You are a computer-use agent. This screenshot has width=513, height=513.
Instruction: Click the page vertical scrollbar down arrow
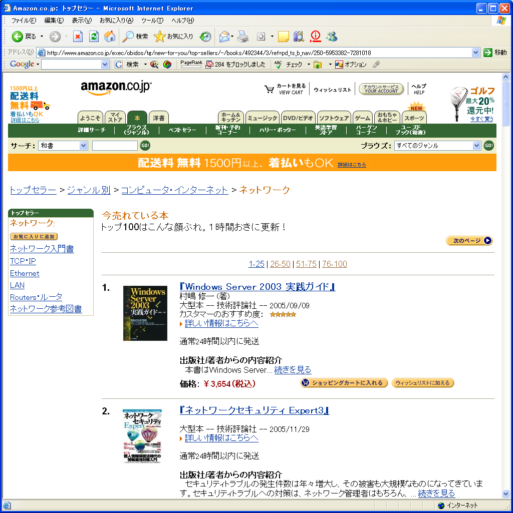pyautogui.click(x=506, y=493)
